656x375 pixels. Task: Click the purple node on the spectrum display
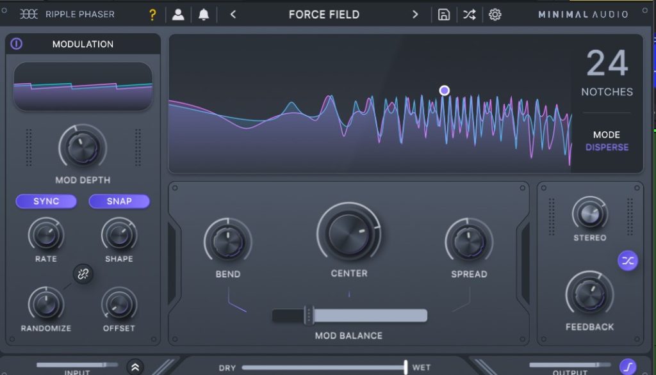[445, 90]
